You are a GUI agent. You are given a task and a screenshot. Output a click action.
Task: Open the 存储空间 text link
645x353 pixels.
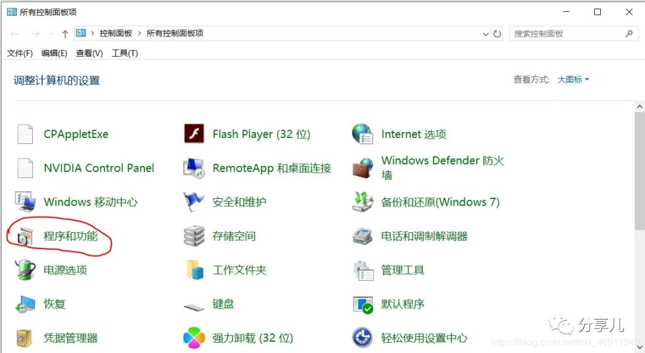tap(234, 236)
